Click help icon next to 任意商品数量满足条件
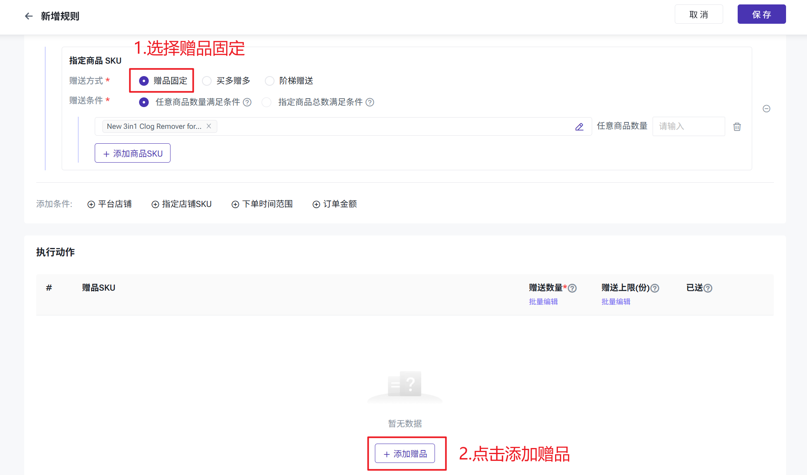This screenshot has height=475, width=807. [x=247, y=102]
